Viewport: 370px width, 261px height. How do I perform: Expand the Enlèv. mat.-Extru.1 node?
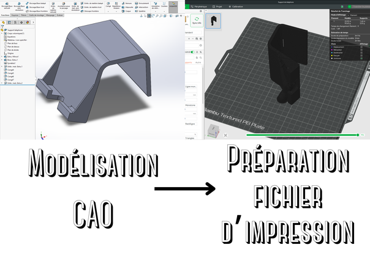[x=2, y=67]
